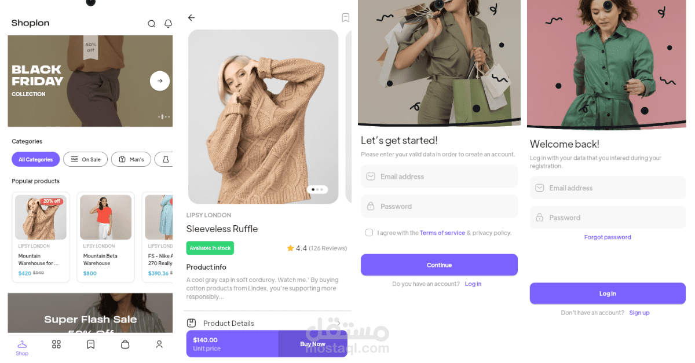The height and width of the screenshot is (363, 695).
Task: Open the shopping bag icon in bottom bar
Action: pyautogui.click(x=125, y=344)
